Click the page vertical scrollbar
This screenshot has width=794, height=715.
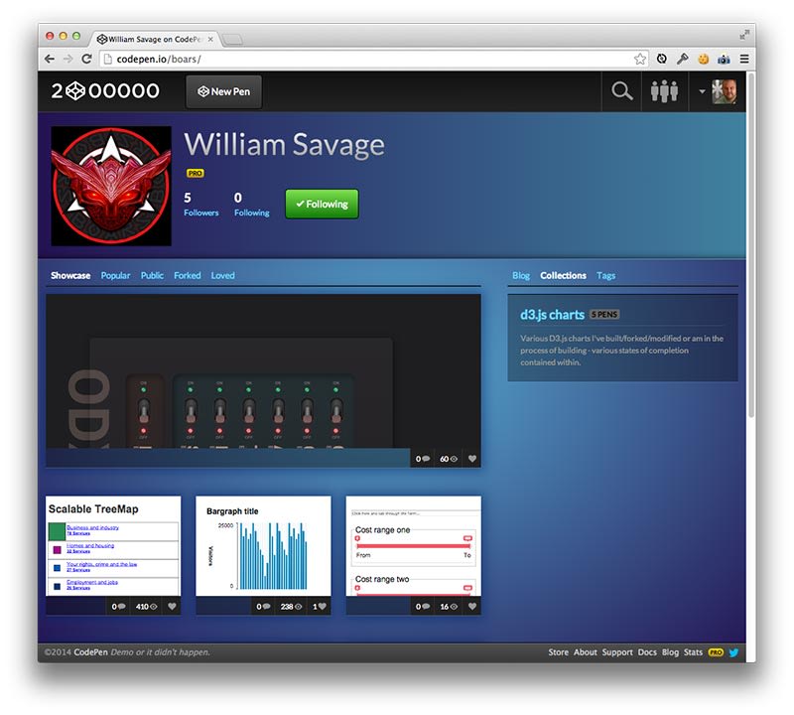pos(751,245)
